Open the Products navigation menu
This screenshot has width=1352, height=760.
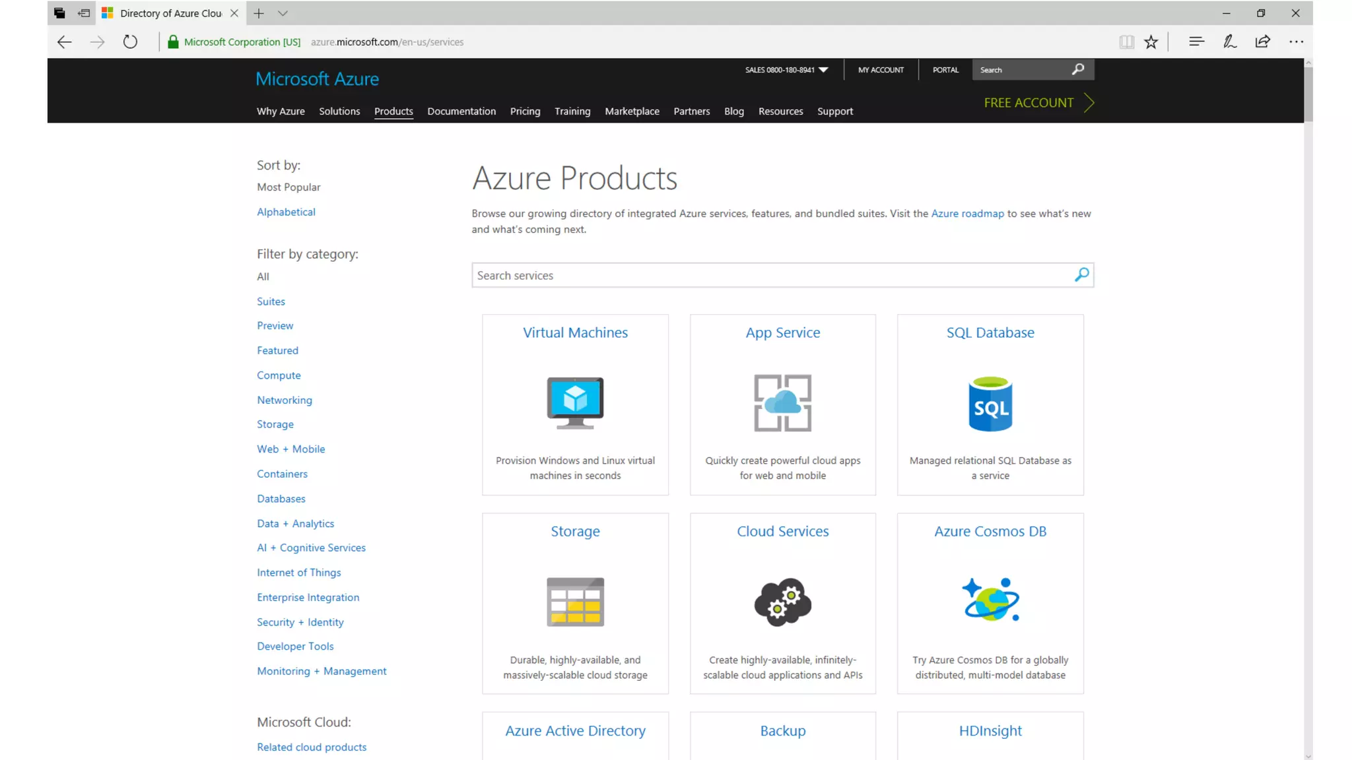(x=393, y=111)
